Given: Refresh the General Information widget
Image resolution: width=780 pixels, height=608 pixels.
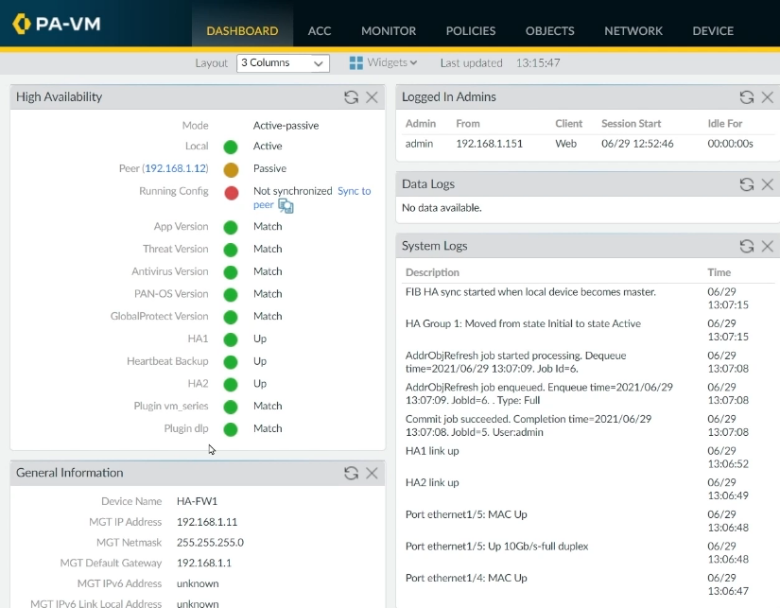Looking at the screenshot, I should (351, 473).
